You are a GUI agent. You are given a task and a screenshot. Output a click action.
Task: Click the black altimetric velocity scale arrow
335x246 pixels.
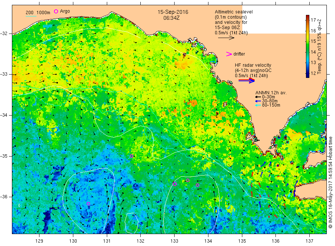coord(226,38)
